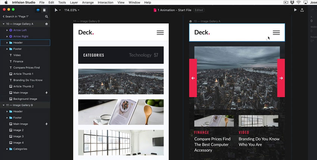Open the tool picker arrow beside the pointer tool
317x160 pixels.
click(60, 10)
